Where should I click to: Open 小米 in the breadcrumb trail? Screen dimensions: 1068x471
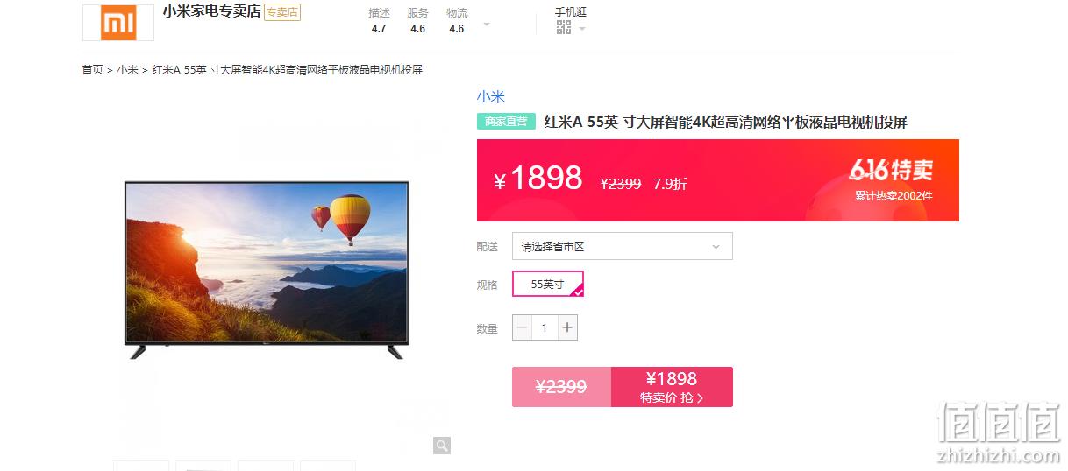tap(128, 69)
